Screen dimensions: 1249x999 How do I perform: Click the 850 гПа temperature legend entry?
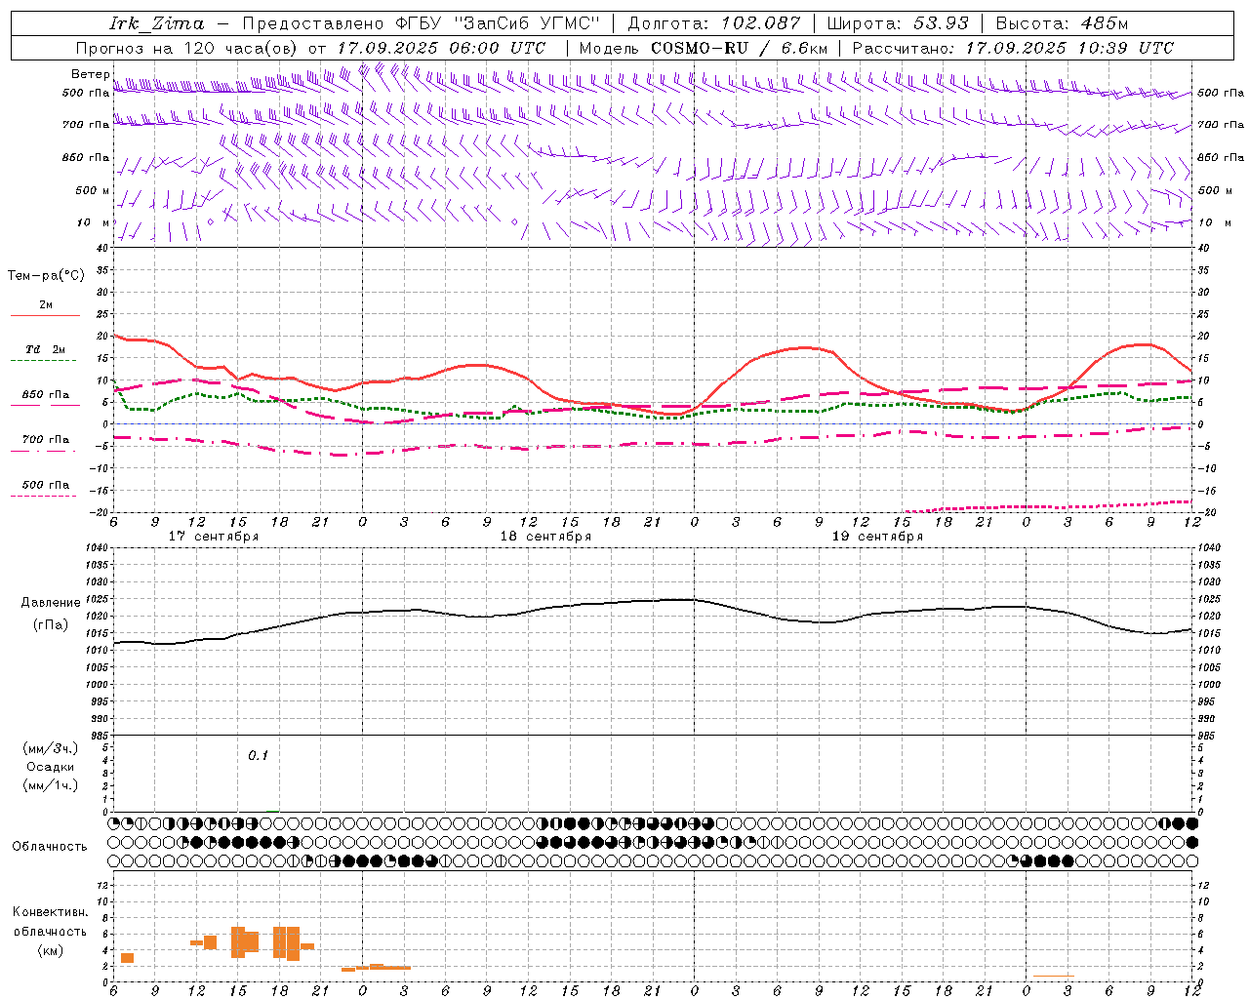point(46,395)
